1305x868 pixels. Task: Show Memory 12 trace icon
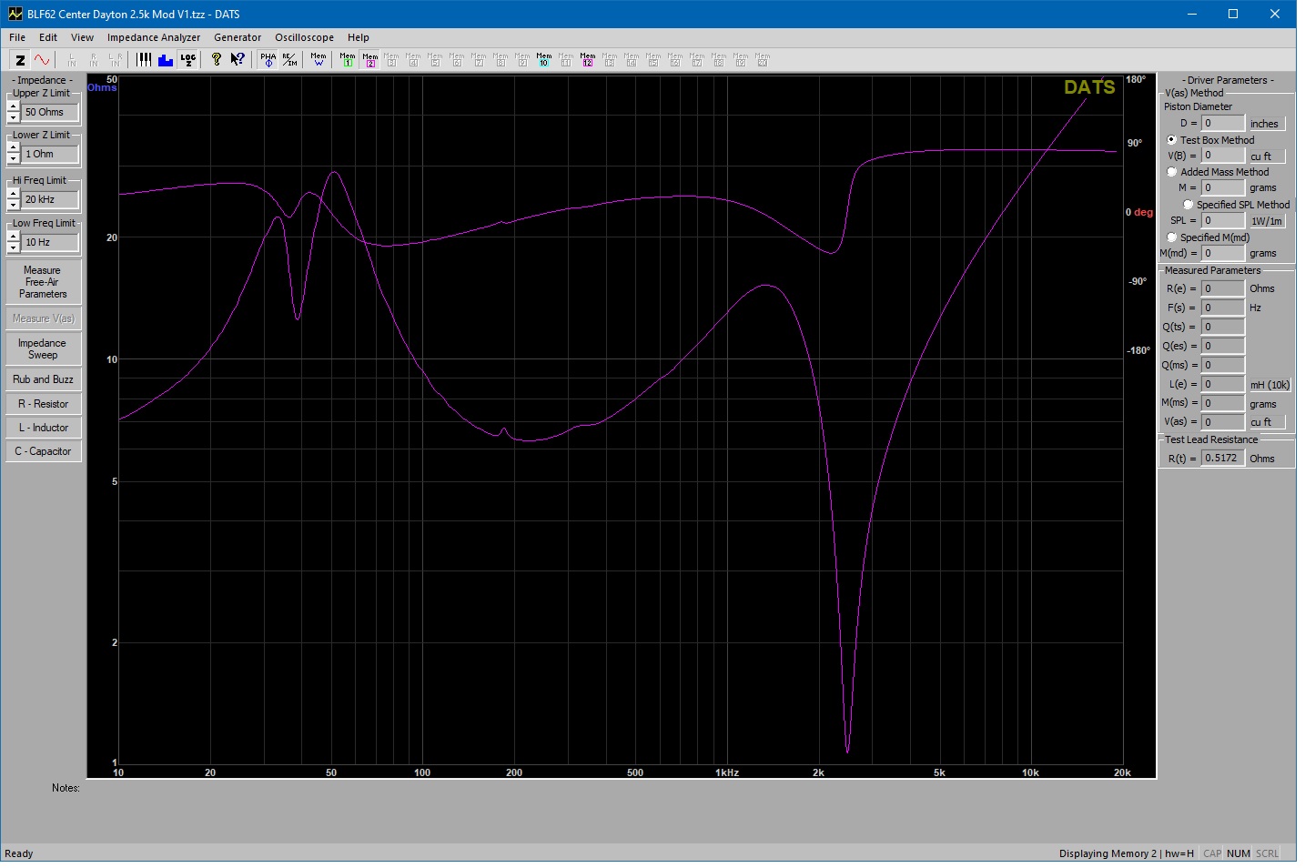(x=588, y=60)
